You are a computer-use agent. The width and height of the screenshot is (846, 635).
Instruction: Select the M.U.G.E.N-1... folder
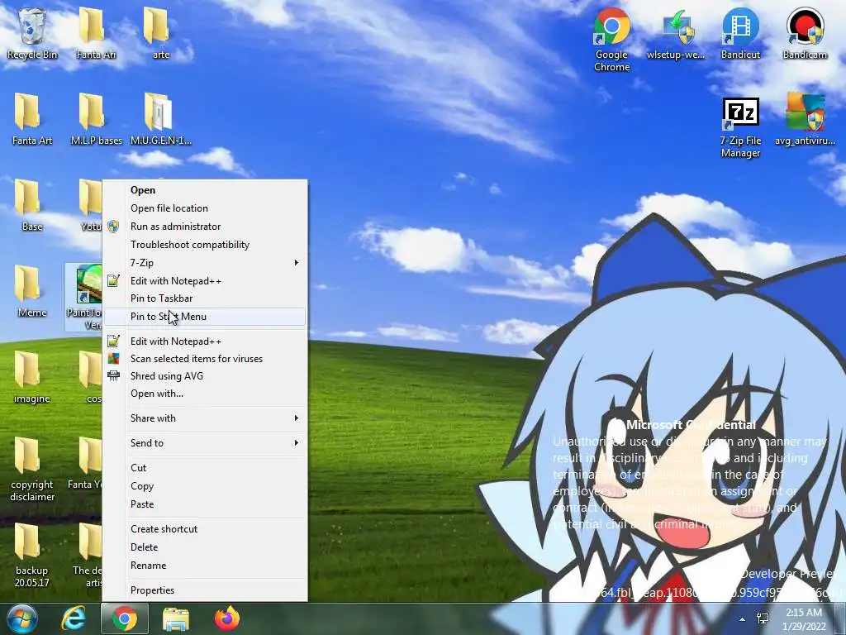[160, 119]
